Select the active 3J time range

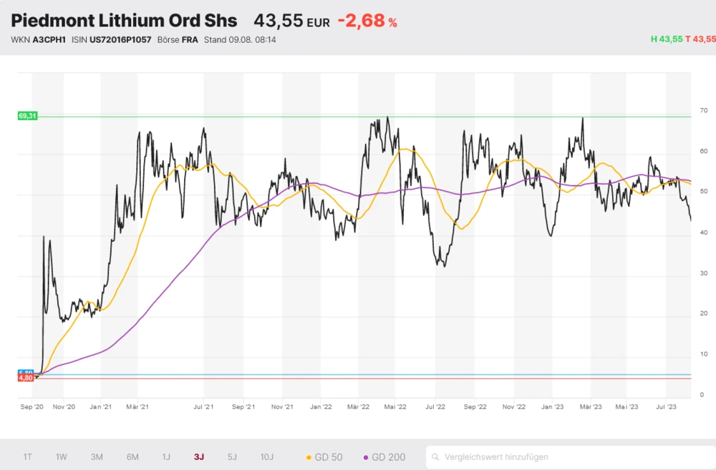click(x=198, y=457)
